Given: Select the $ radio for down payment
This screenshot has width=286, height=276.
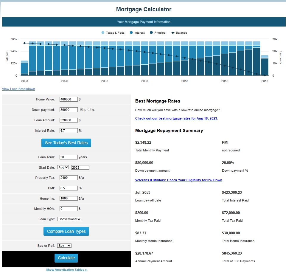Looking at the screenshot, I should pos(81,109).
